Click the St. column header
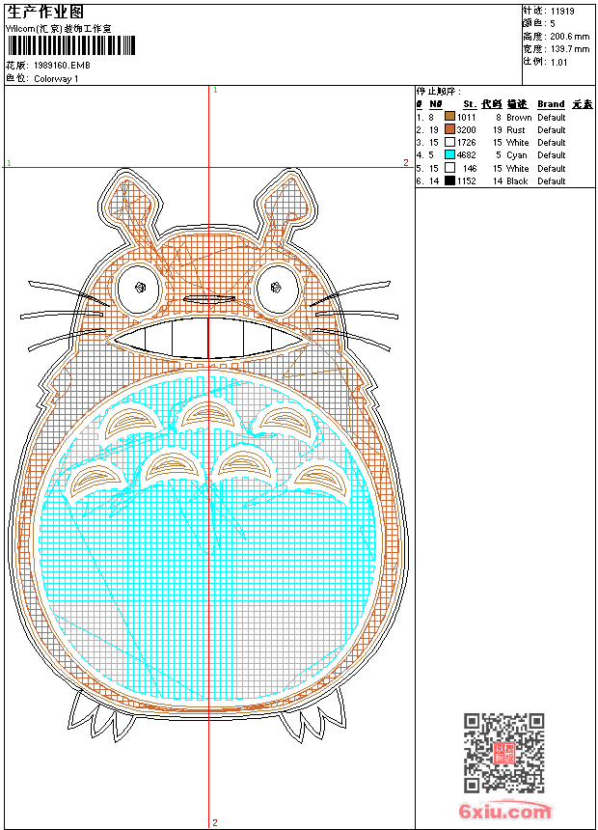Viewport: 598px width, 830px height. [469, 104]
